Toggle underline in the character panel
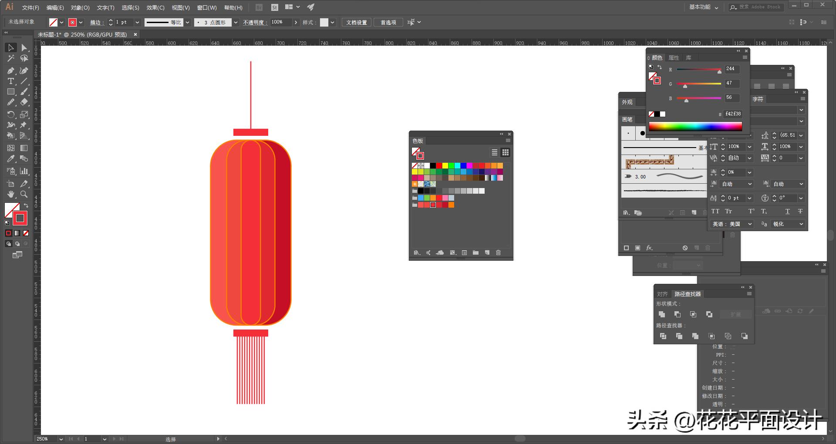Image resolution: width=836 pixels, height=444 pixels. pos(787,212)
